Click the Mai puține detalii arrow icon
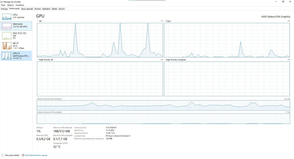This screenshot has width=294, height=159. [x=3, y=155]
